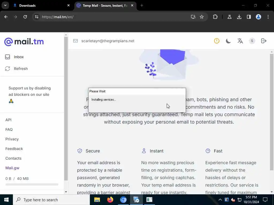Toggle the browser side panel
Image resolution: width=274 pixels, height=205 pixels.
coord(249,17)
